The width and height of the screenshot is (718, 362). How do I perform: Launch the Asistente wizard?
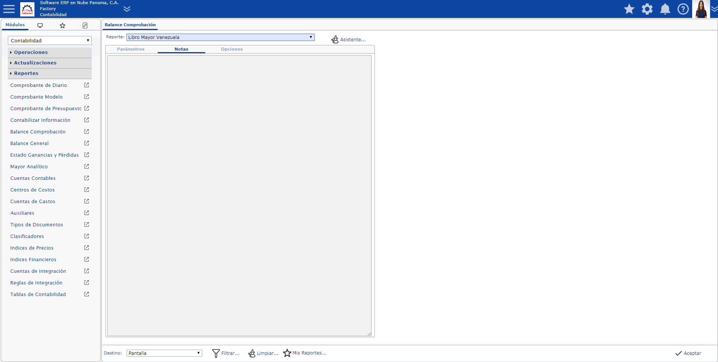pos(348,39)
